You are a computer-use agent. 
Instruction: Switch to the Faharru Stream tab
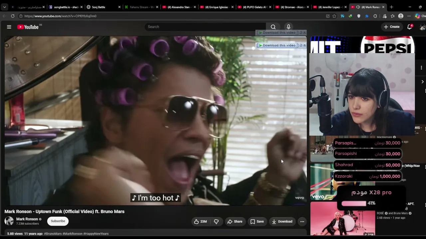(141, 7)
